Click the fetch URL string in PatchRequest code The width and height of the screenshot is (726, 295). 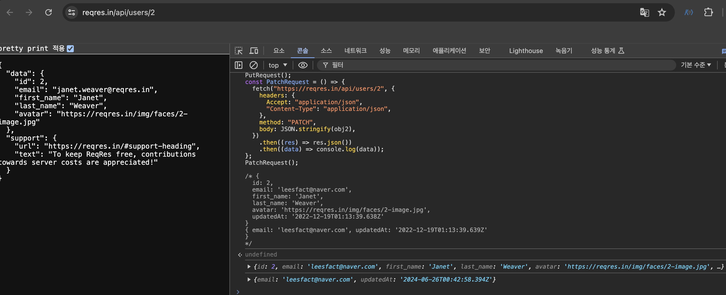pos(329,89)
